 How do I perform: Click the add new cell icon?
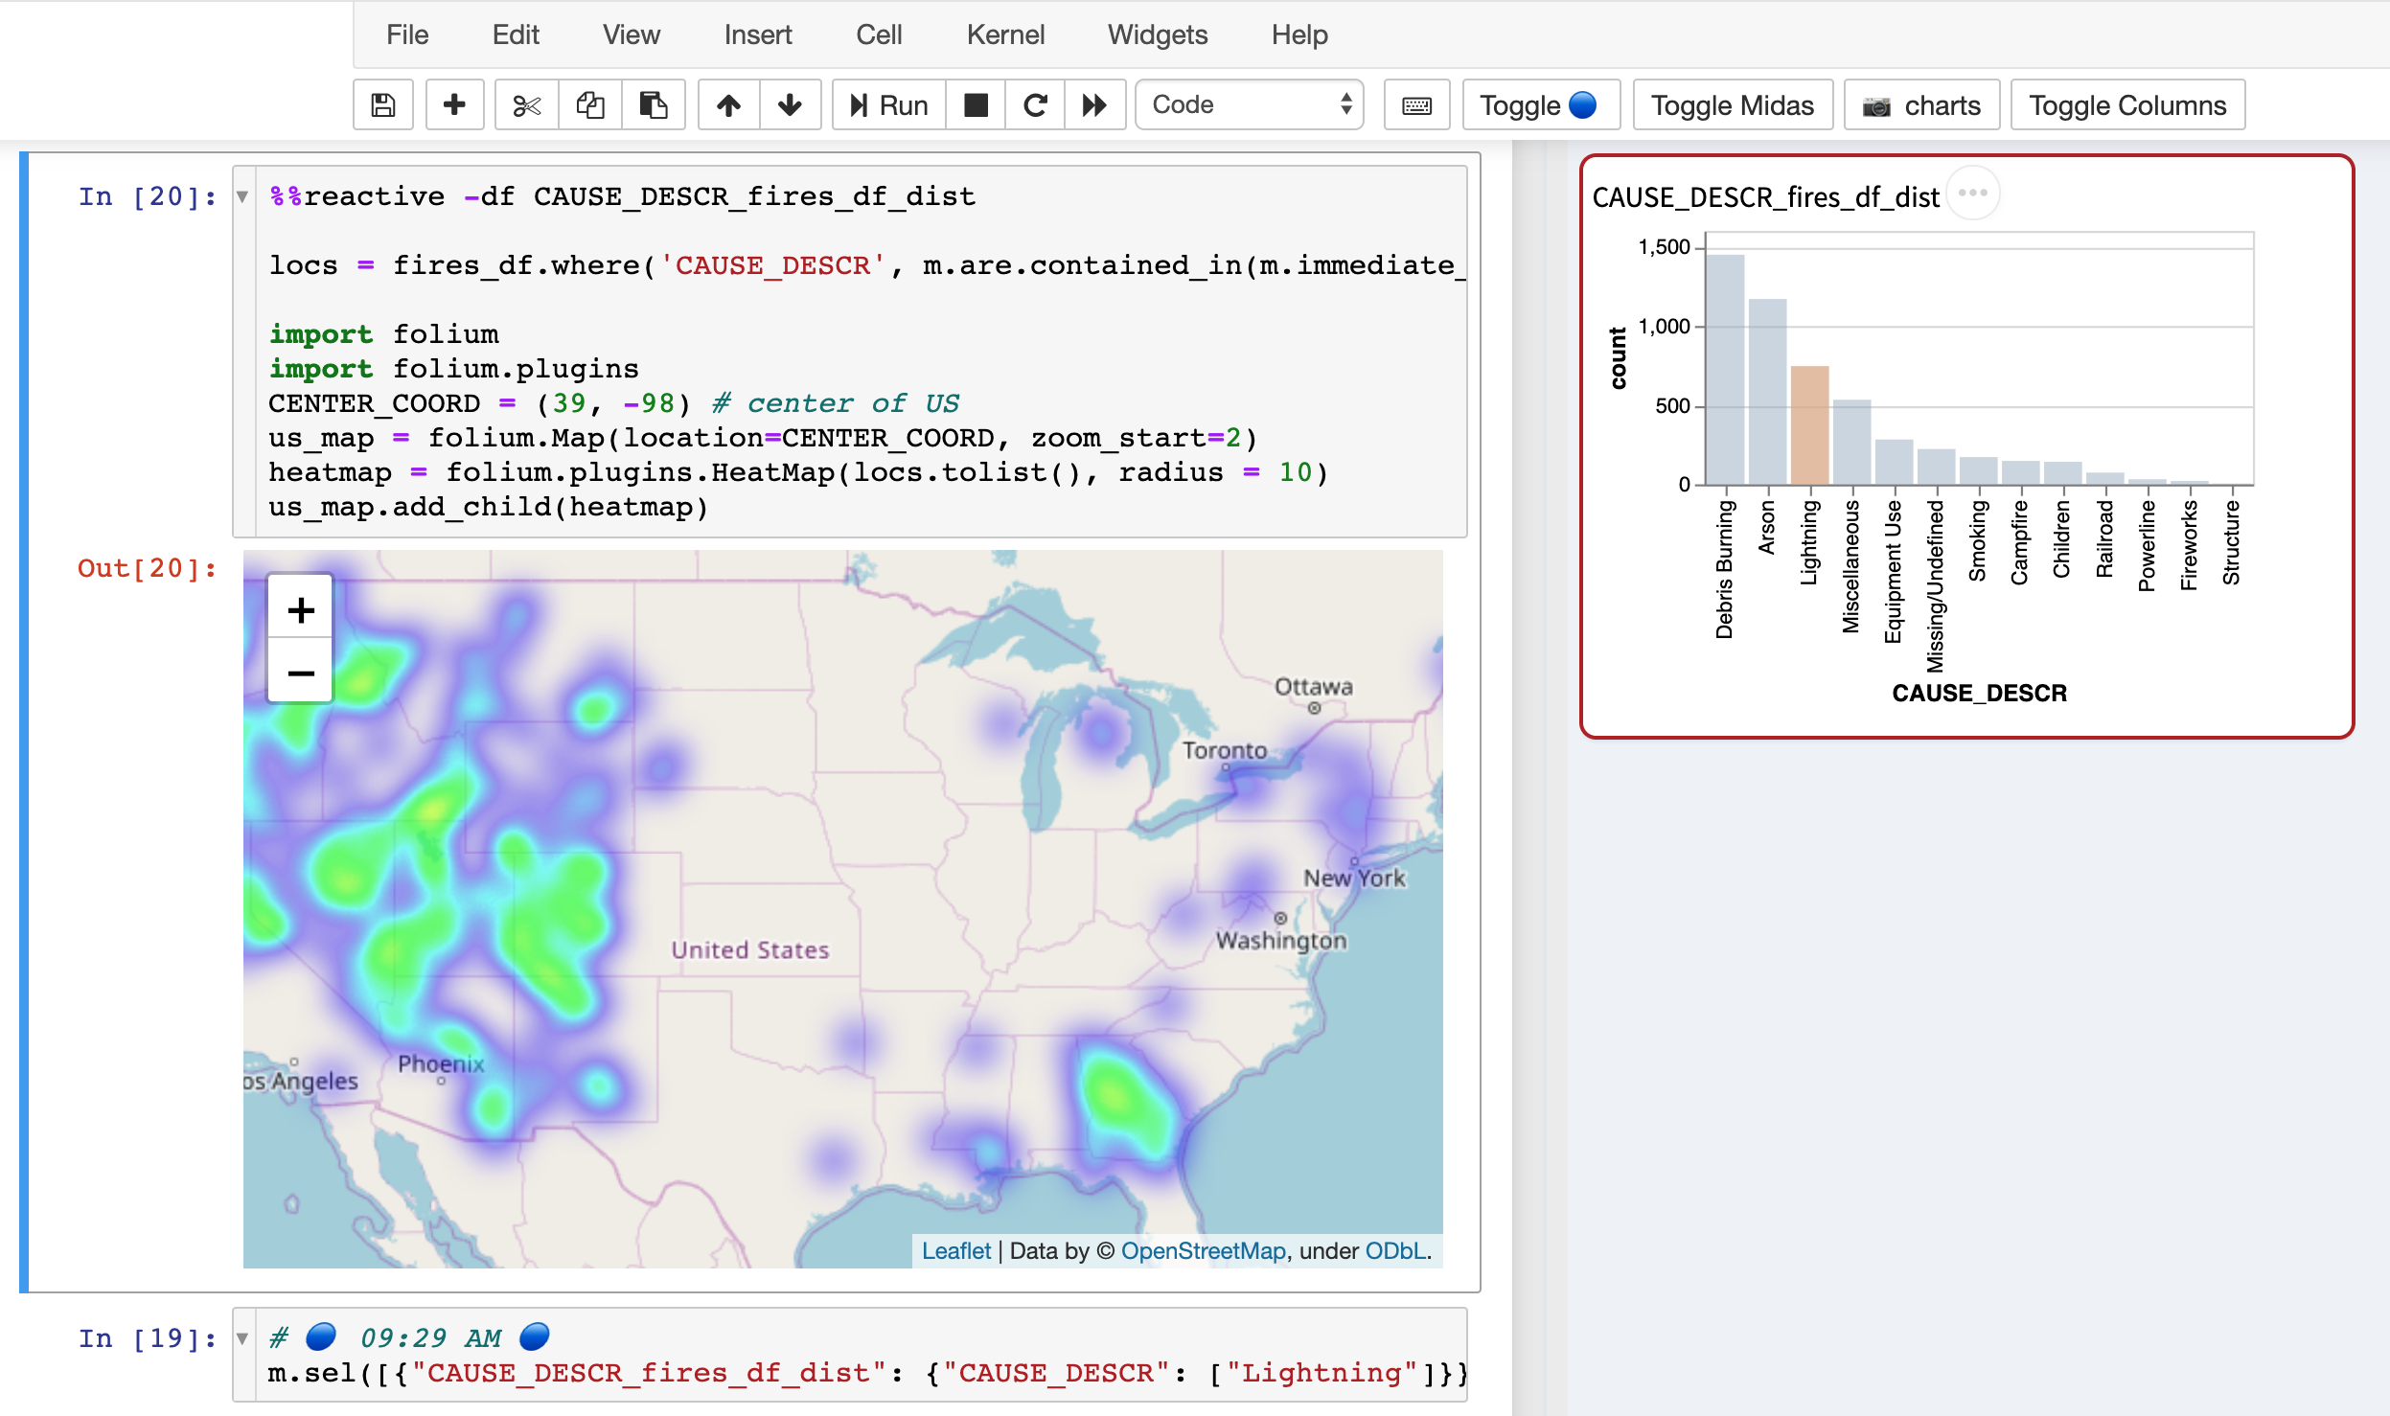click(x=455, y=104)
